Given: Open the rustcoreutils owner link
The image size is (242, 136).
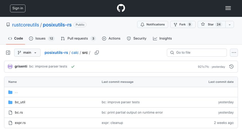Looking at the screenshot, I should click(x=25, y=25).
